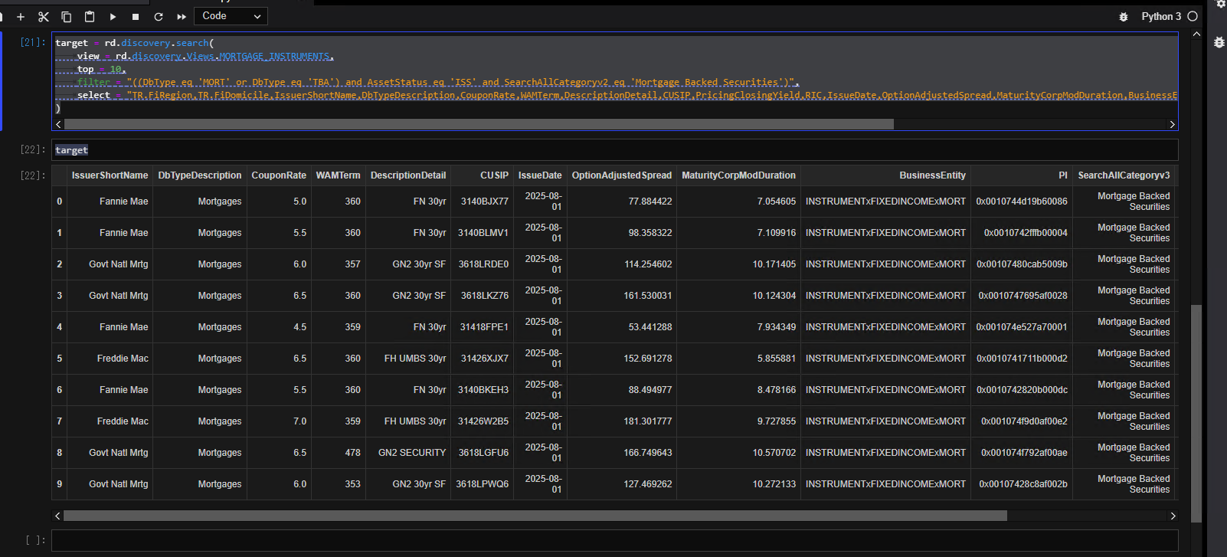Click the kernel status circle indicator
The height and width of the screenshot is (557, 1227).
point(1193,16)
